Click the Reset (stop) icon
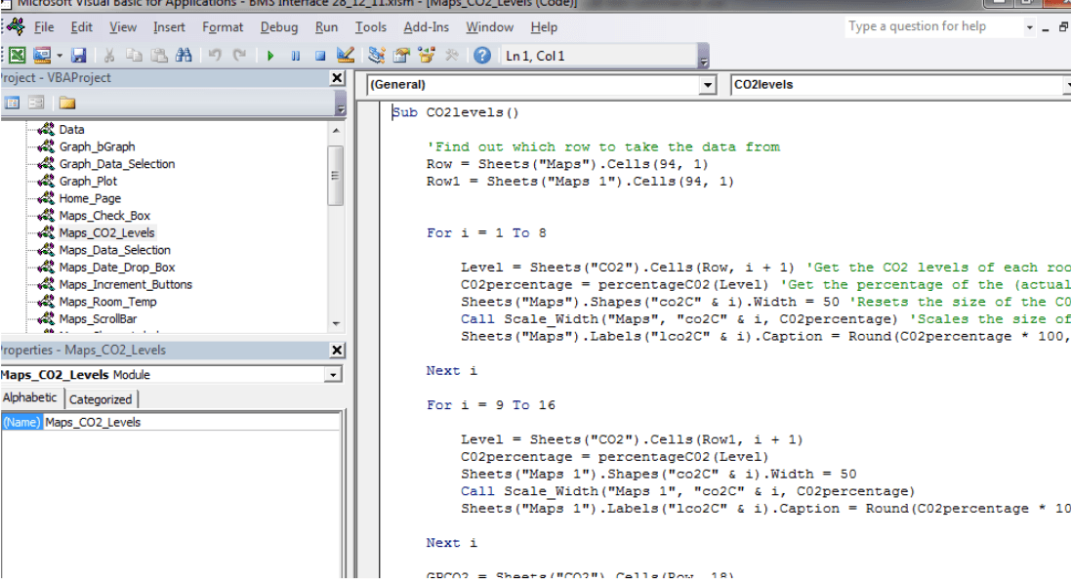The height and width of the screenshot is (581, 1071). pyautogui.click(x=318, y=56)
